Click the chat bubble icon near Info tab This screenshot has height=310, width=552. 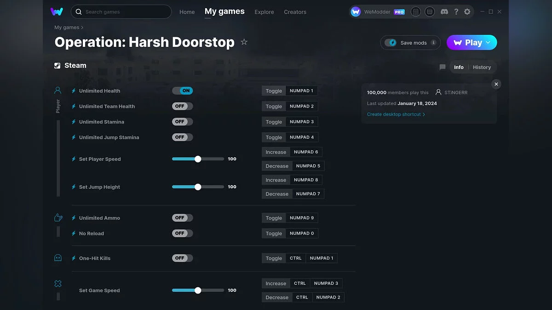tap(442, 67)
